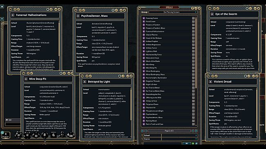266x149 pixels.
Task: Click lock icon on Funereal Hallucinations header
Action: pyautogui.click(x=48, y=9)
